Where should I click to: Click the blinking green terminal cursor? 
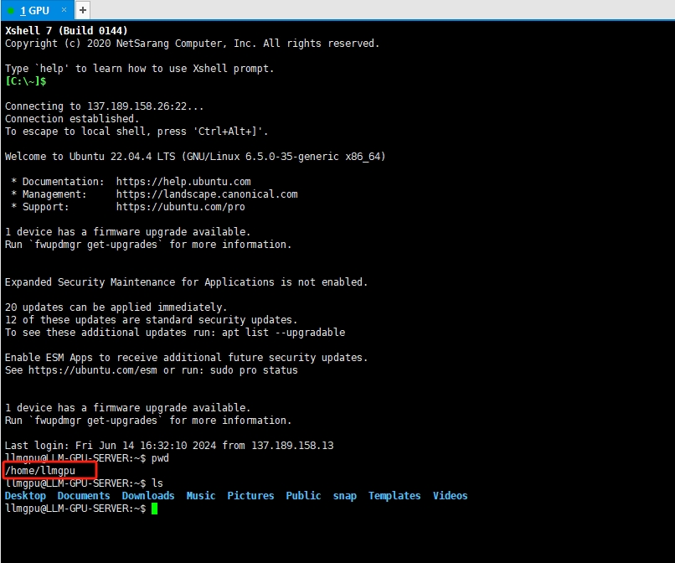tap(155, 508)
